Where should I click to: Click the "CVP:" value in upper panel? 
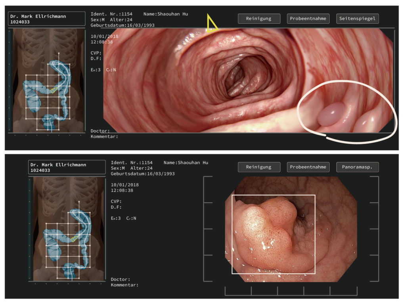tap(96, 53)
